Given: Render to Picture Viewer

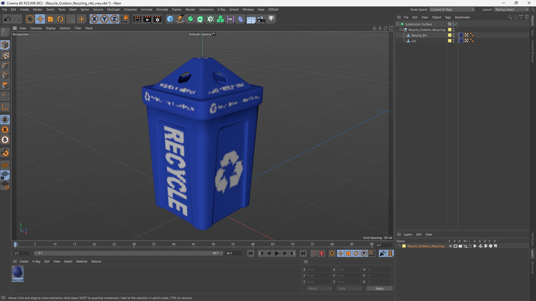Looking at the screenshot, I should click(x=147, y=19).
